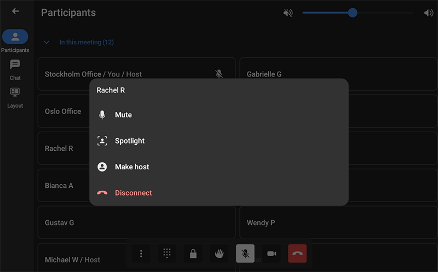Open the three-dot more options menu
This screenshot has height=272, width=438.
point(141,253)
